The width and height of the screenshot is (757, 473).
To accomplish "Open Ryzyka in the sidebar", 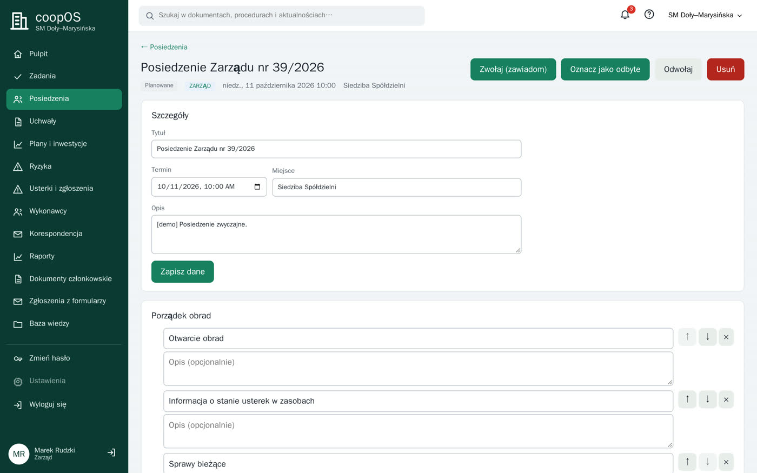I will pos(64,166).
